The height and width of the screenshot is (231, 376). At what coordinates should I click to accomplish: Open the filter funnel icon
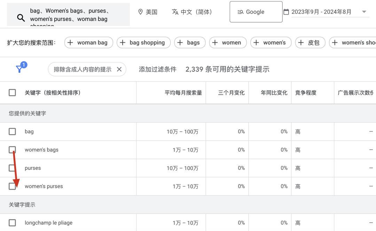point(19,69)
